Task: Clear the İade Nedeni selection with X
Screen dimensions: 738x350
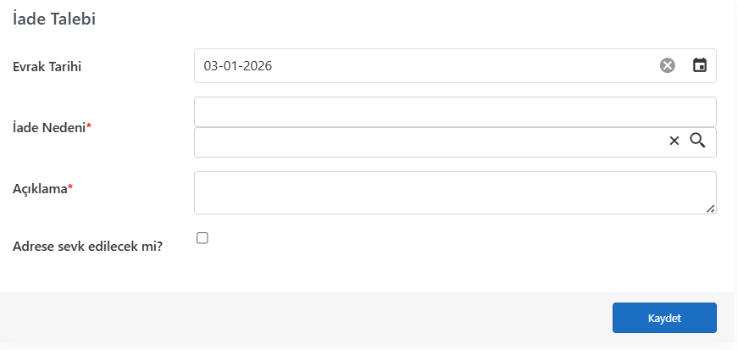Action: coord(674,141)
